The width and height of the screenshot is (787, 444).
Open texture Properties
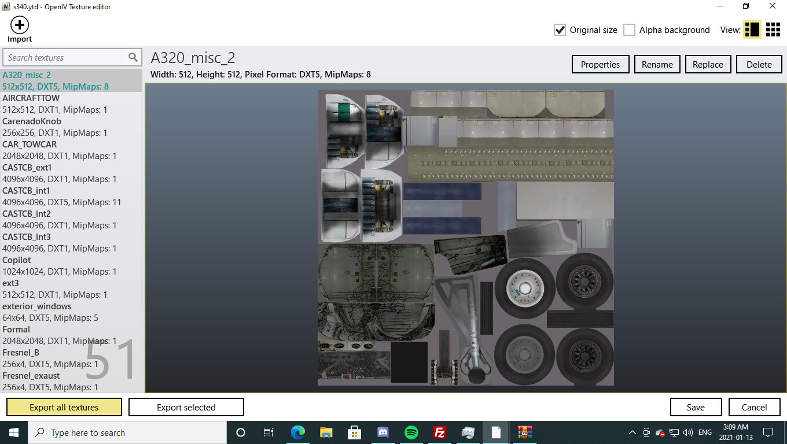click(x=600, y=64)
